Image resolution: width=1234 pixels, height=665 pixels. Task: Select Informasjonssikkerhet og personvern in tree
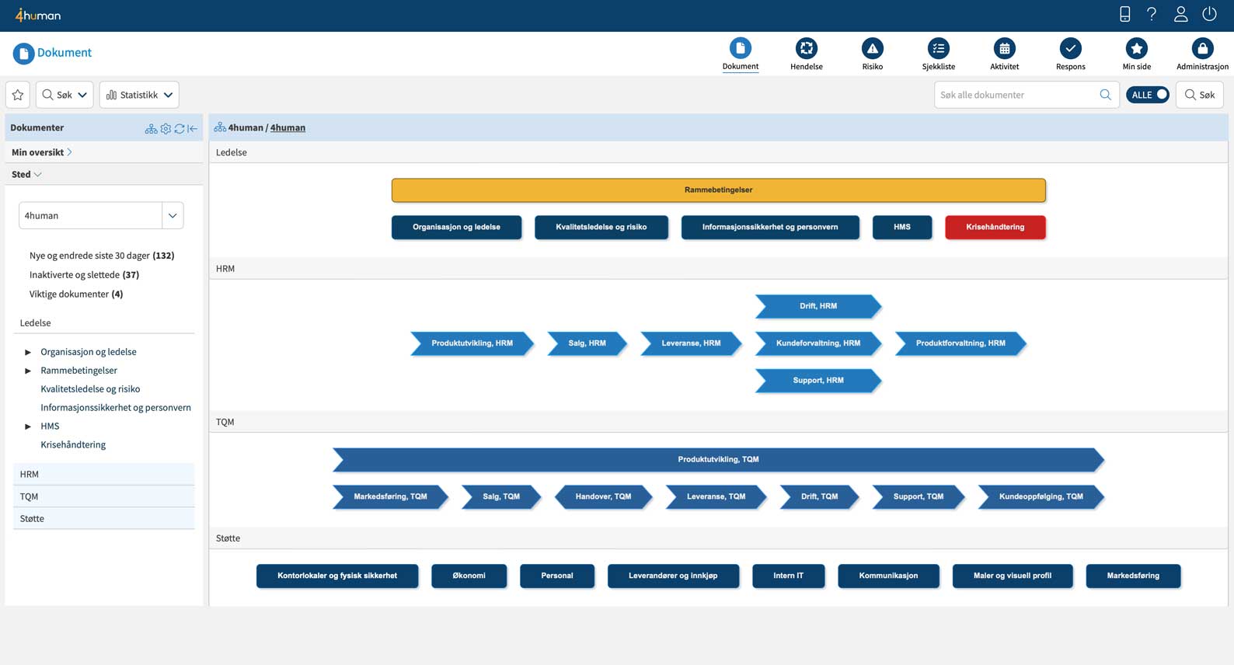click(116, 408)
